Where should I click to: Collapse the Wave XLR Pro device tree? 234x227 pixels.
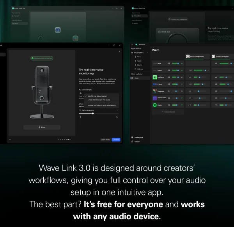point(147,53)
